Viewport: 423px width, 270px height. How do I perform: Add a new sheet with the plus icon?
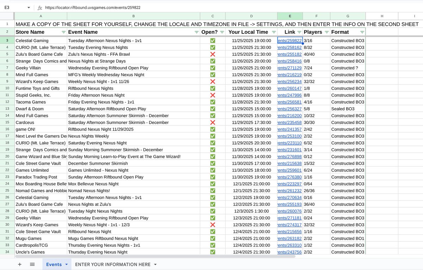(x=19, y=264)
